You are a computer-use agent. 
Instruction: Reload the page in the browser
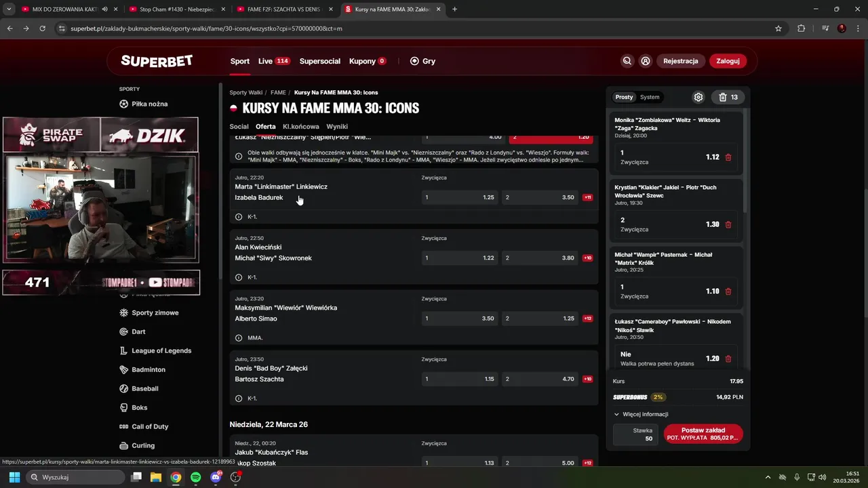pyautogui.click(x=43, y=28)
